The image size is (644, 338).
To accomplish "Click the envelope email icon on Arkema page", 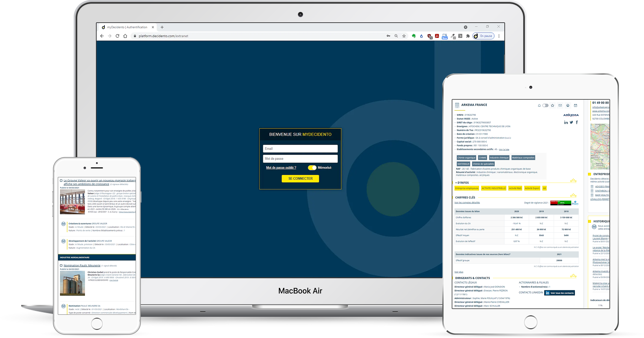I will [x=560, y=105].
